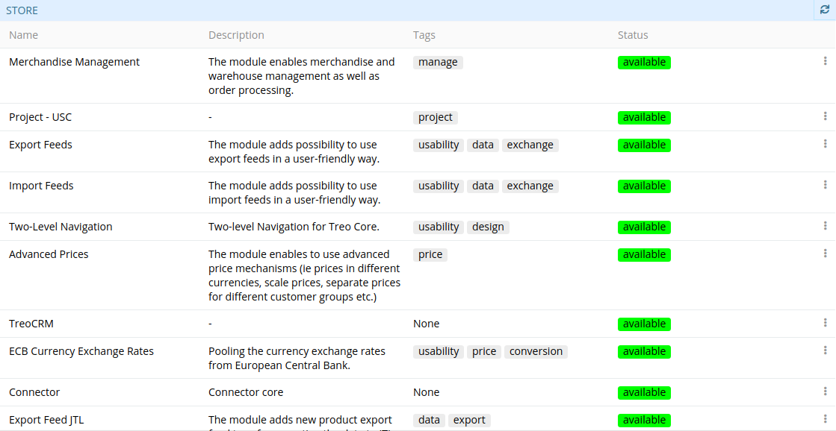Click the Status column header
Image resolution: width=836 pixels, height=431 pixels.
633,35
